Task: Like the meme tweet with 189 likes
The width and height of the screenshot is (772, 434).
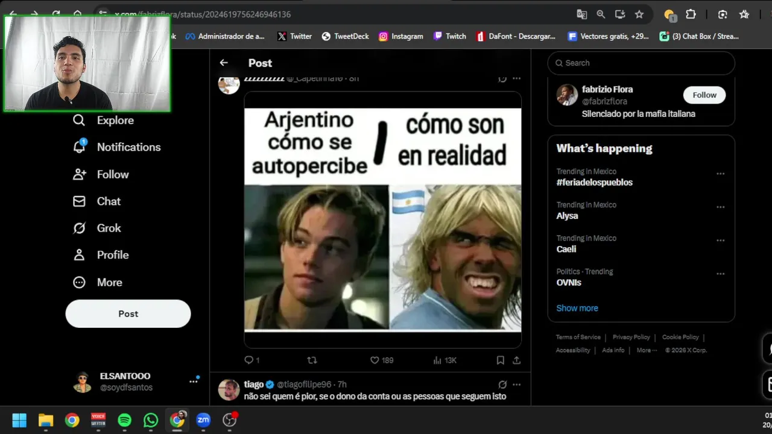Action: (x=381, y=360)
